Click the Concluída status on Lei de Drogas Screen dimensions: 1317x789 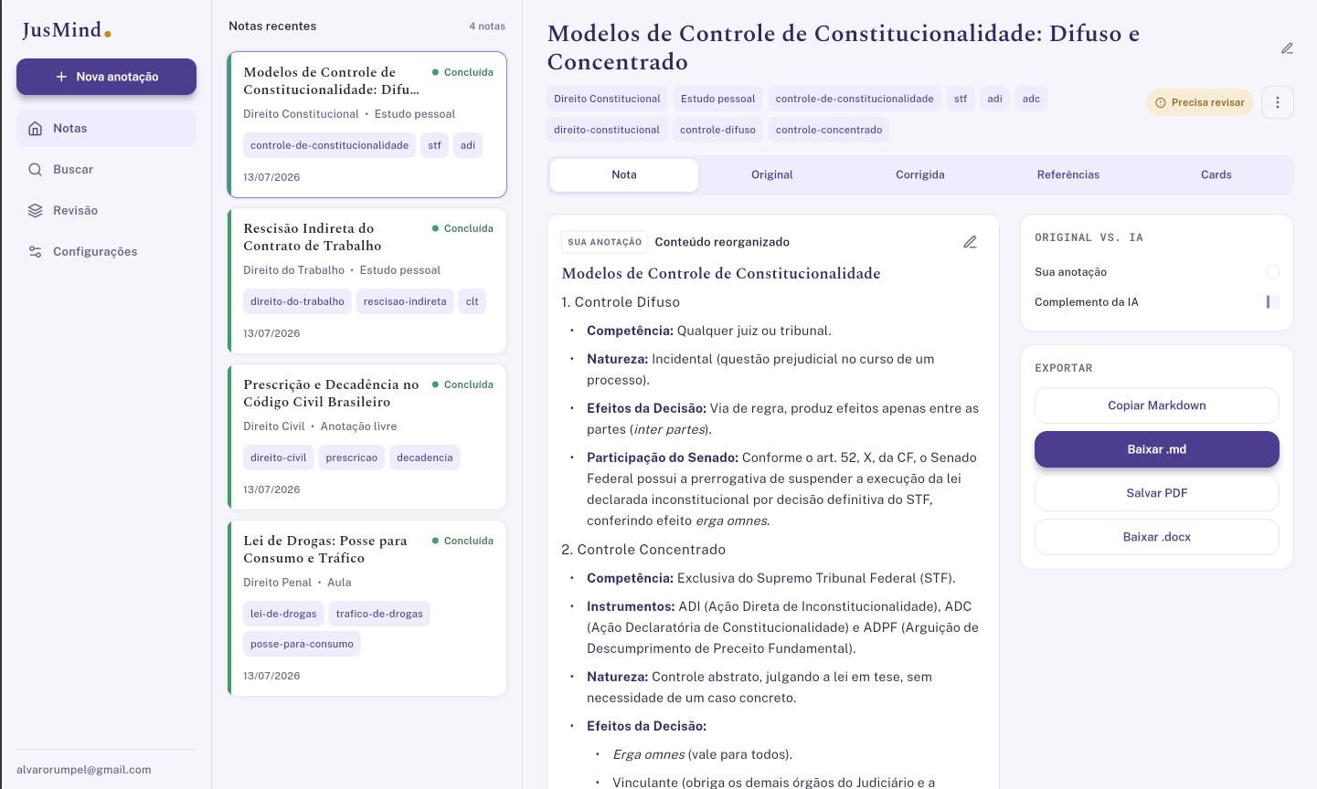pos(462,541)
